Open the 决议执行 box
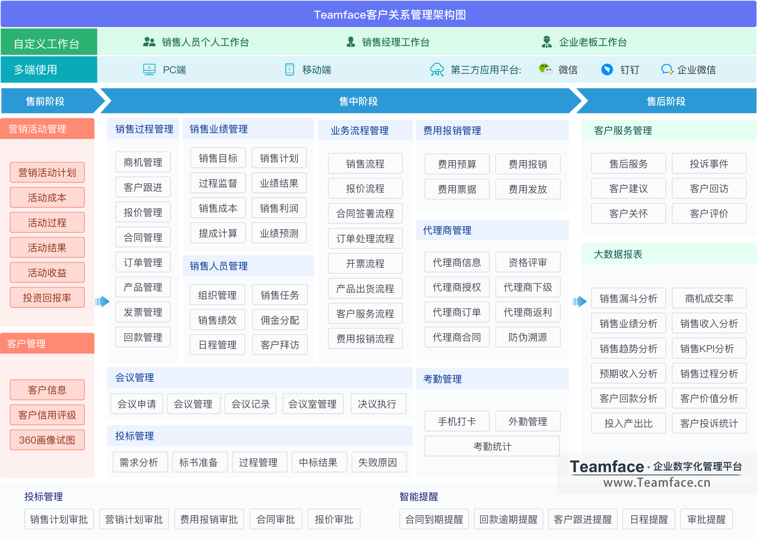The width and height of the screenshot is (758, 538). tap(378, 404)
